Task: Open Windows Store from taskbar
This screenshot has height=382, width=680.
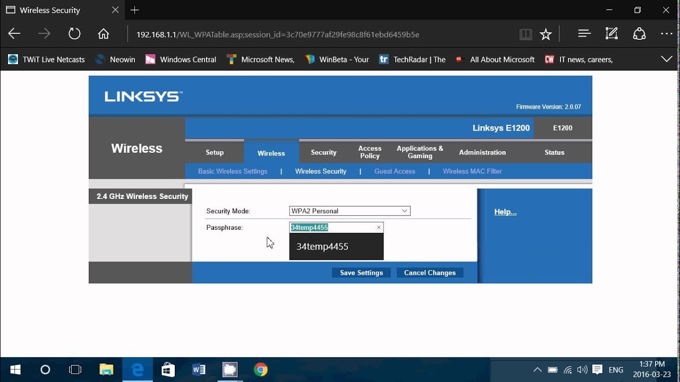Action: 168,369
